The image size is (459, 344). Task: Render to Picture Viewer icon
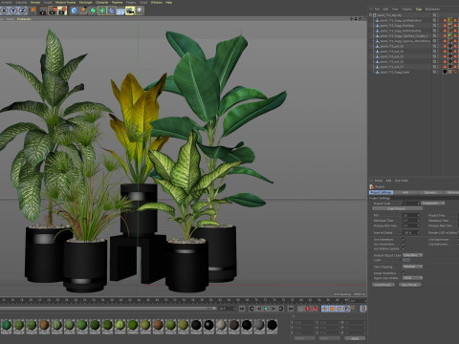point(53,11)
